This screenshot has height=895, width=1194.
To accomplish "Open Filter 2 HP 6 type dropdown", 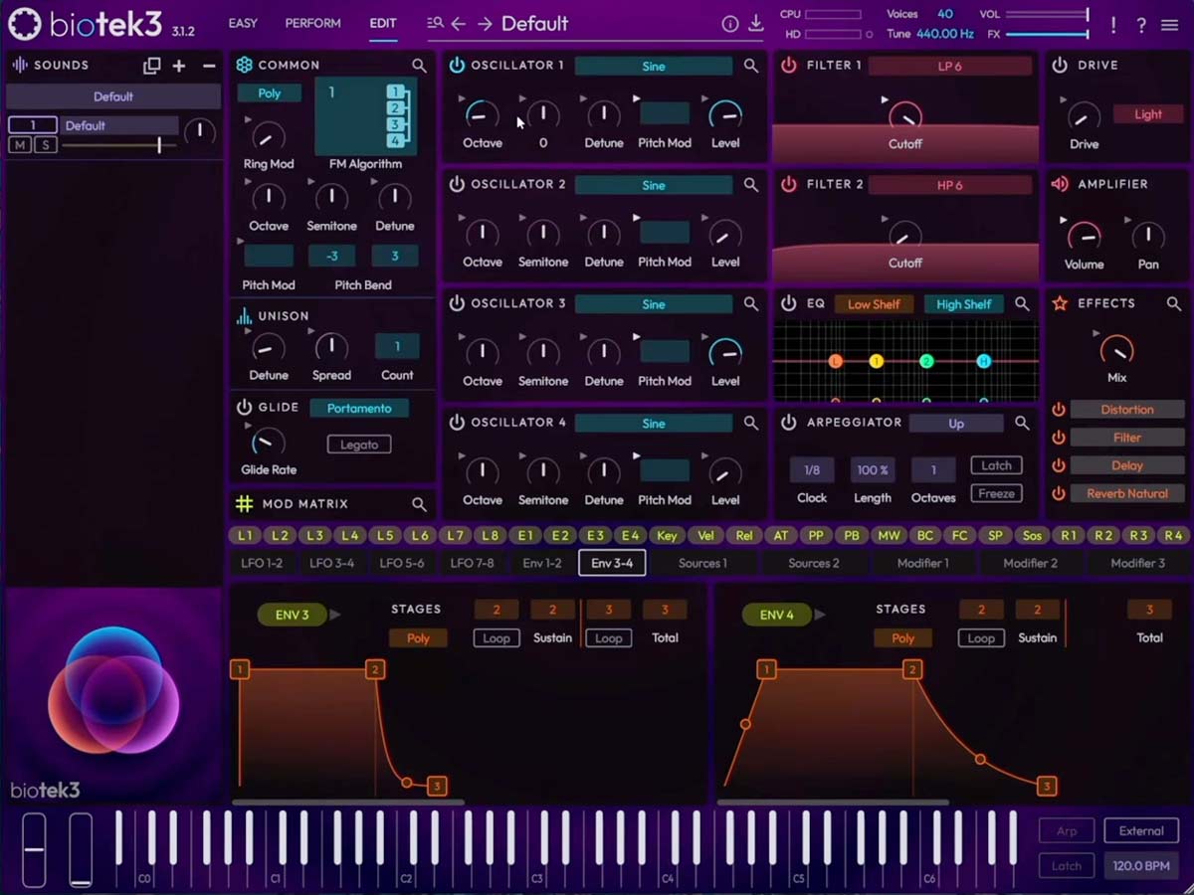I will (950, 185).
